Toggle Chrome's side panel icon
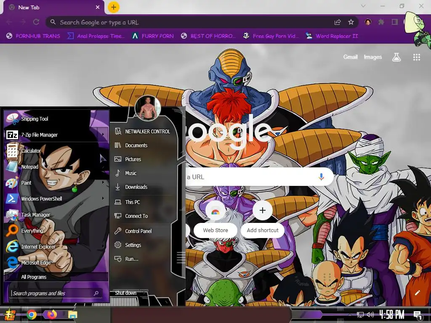Viewport: 431px width, 323px height. click(x=395, y=22)
